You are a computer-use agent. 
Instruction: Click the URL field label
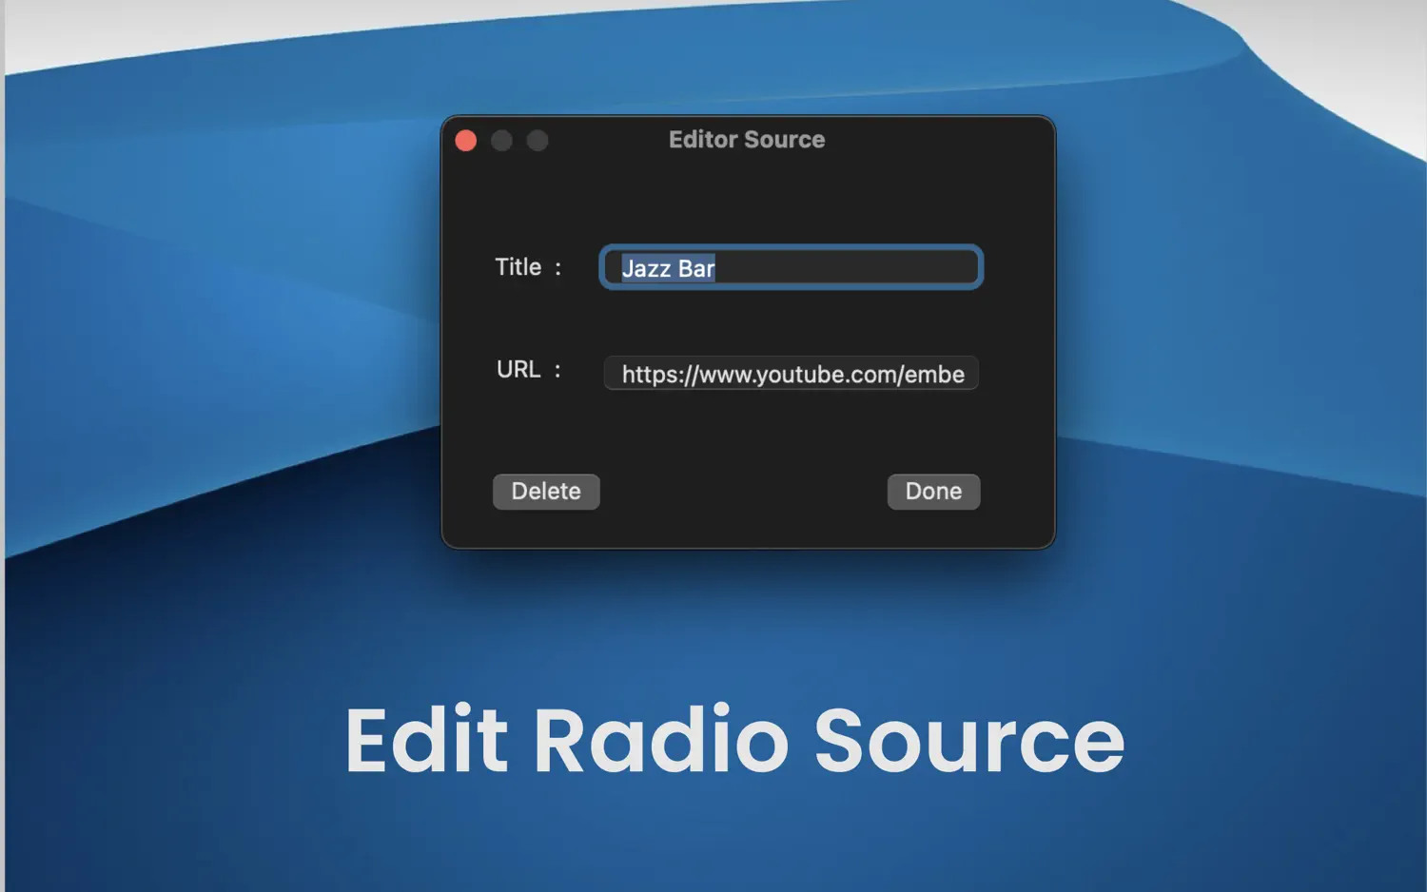pos(518,369)
